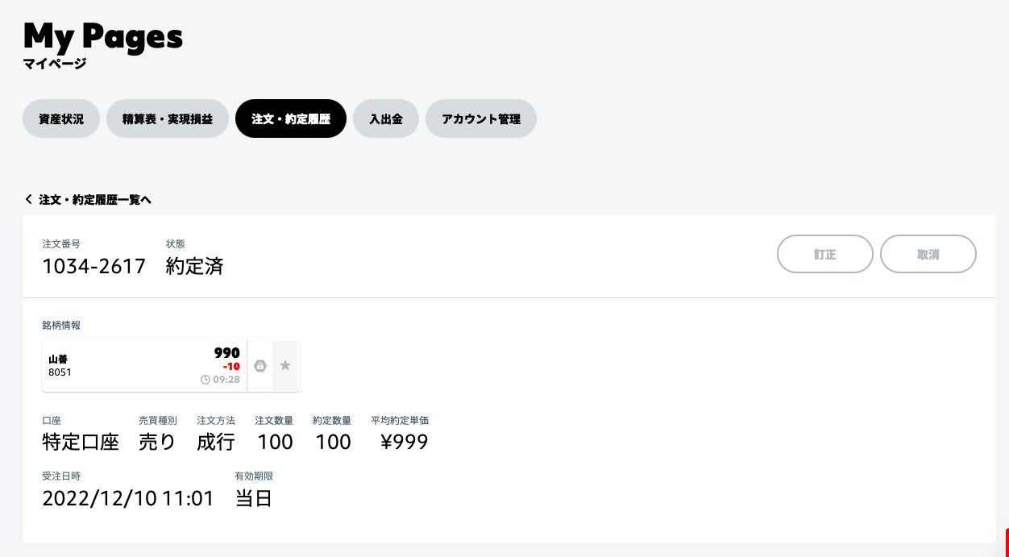Open the アカウント管理 tab

(x=481, y=118)
